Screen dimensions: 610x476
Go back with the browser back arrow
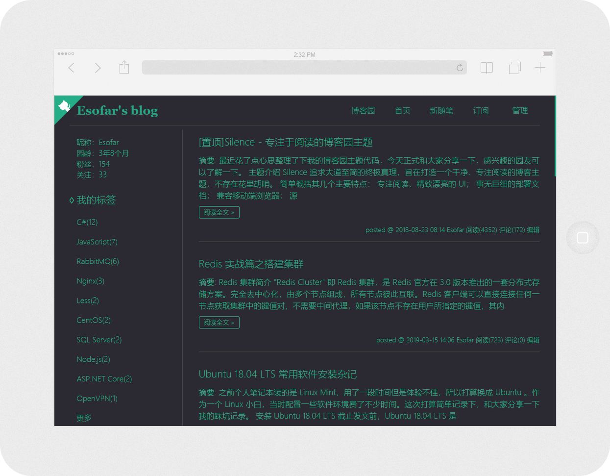(x=71, y=68)
